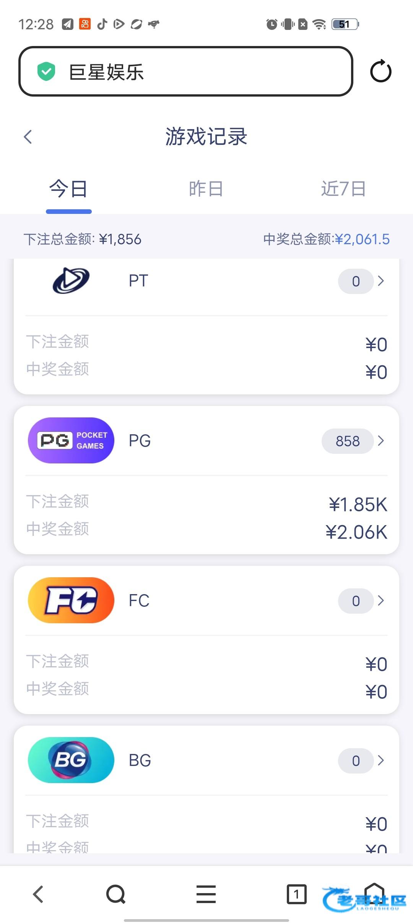The height and width of the screenshot is (923, 413).
Task: Reload the page with refresh icon
Action: 380,71
